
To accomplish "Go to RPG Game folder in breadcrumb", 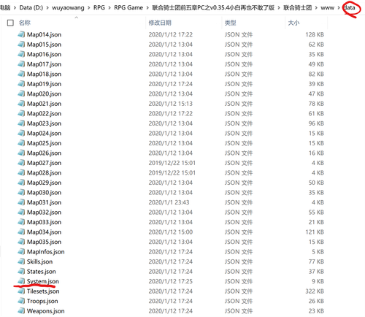I will 128,8.
